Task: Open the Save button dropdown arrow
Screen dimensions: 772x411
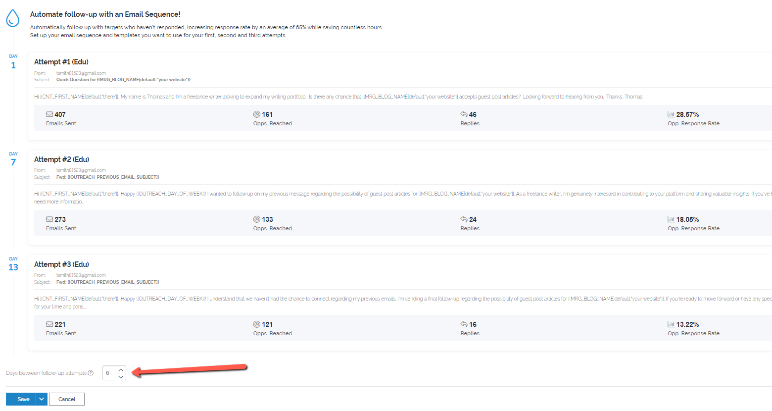Action: (x=42, y=399)
